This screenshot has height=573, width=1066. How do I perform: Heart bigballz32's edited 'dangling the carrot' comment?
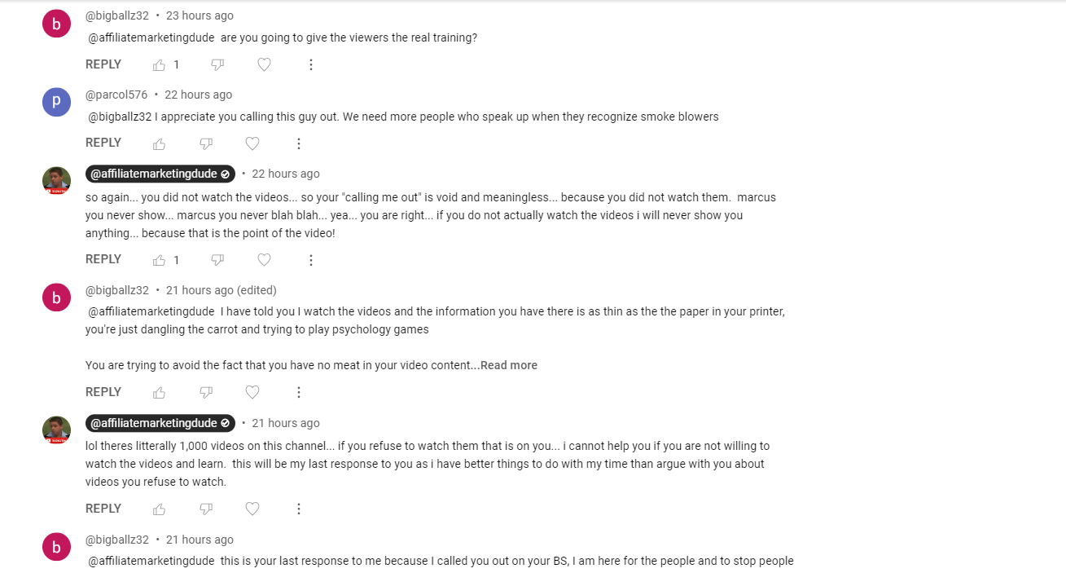coord(252,393)
